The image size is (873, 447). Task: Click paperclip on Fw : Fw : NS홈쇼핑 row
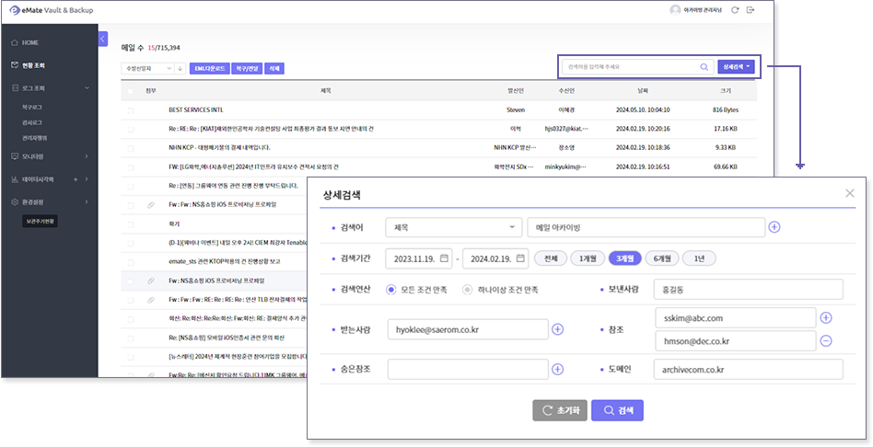(x=150, y=205)
